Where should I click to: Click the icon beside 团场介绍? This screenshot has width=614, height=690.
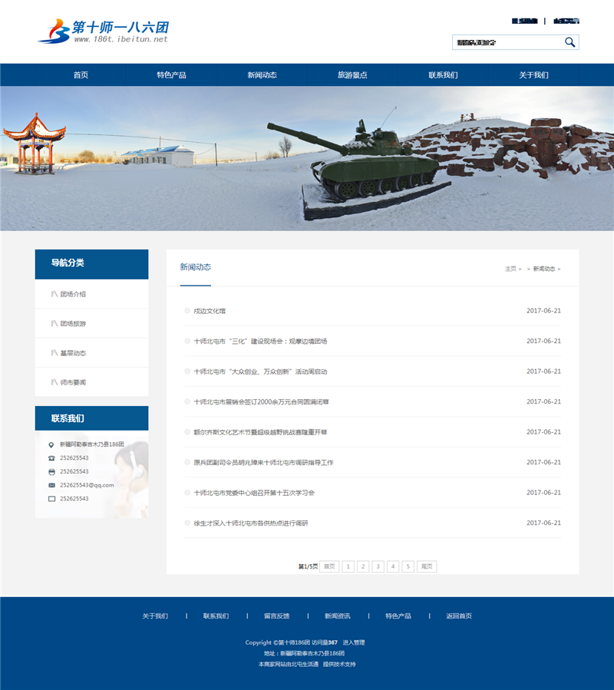point(54,294)
